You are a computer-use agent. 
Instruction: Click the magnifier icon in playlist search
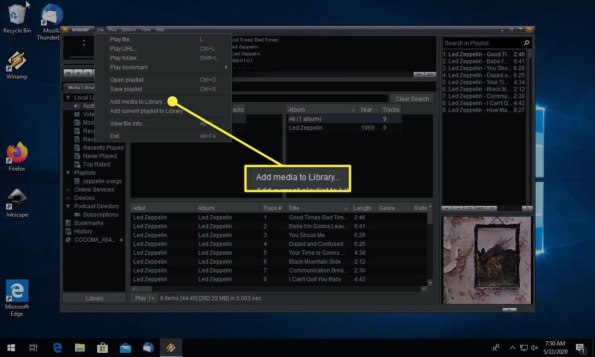(526, 43)
